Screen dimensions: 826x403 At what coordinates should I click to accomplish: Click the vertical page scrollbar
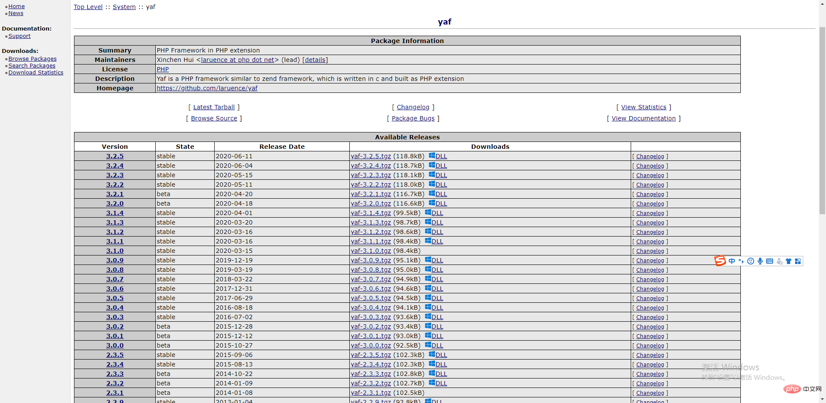tap(822, 120)
